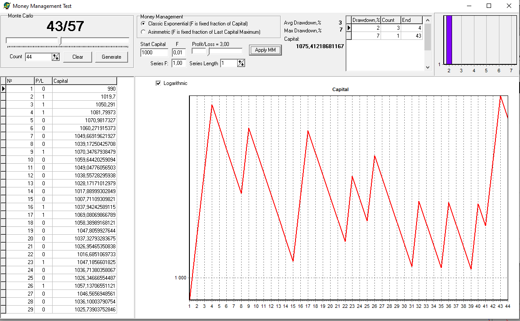Viewport: 520px width, 321px height.
Task: Click the app icon in title bar
Action: [x=6, y=6]
